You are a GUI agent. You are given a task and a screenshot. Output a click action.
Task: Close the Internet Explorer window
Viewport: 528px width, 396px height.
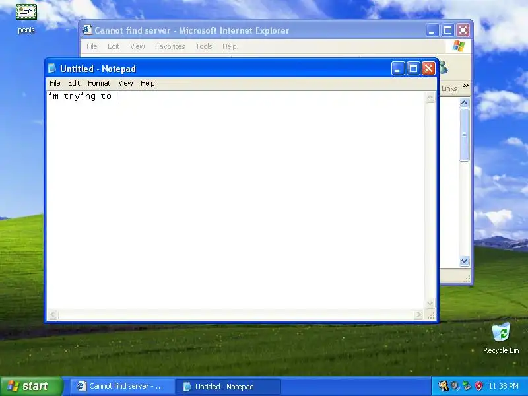[463, 30]
